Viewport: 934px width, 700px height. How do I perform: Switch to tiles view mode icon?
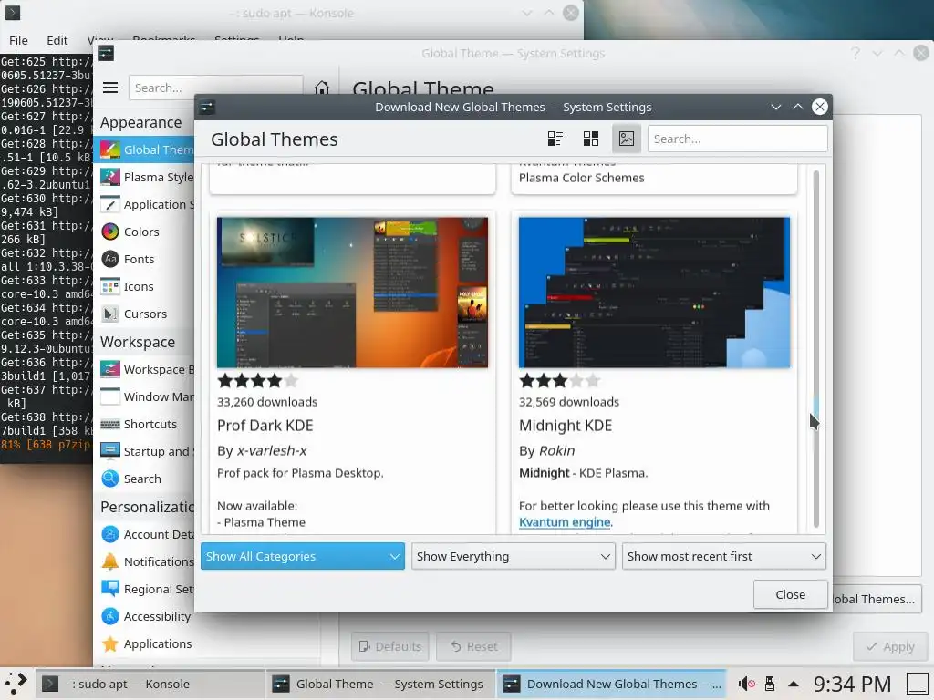[555, 139]
